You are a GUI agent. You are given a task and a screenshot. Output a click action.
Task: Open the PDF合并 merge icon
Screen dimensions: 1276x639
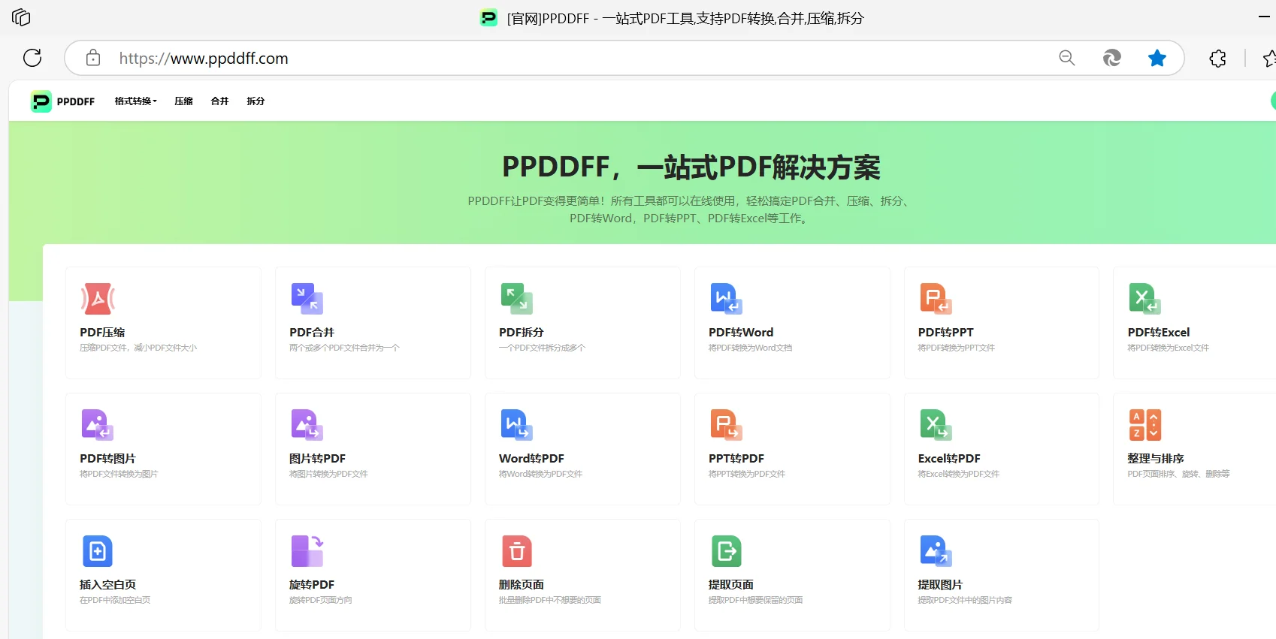pyautogui.click(x=307, y=299)
